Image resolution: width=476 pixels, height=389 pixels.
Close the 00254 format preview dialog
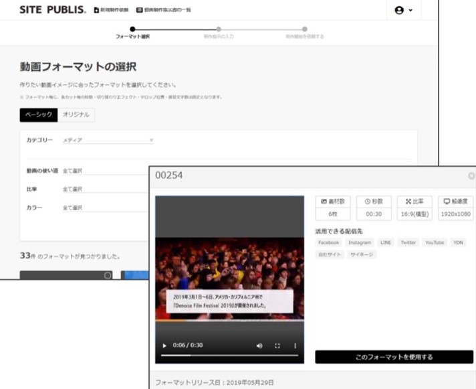pos(471,175)
